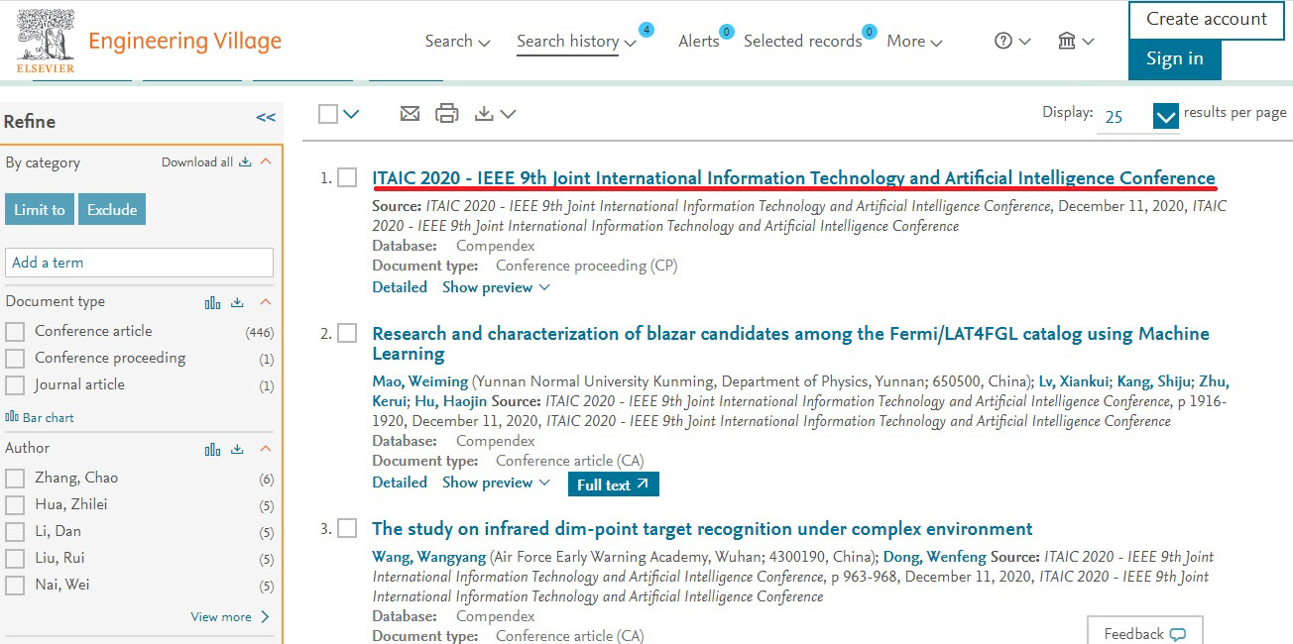Image resolution: width=1293 pixels, height=644 pixels.
Task: Click the Feedback speech bubble icon
Action: [x=1177, y=634]
